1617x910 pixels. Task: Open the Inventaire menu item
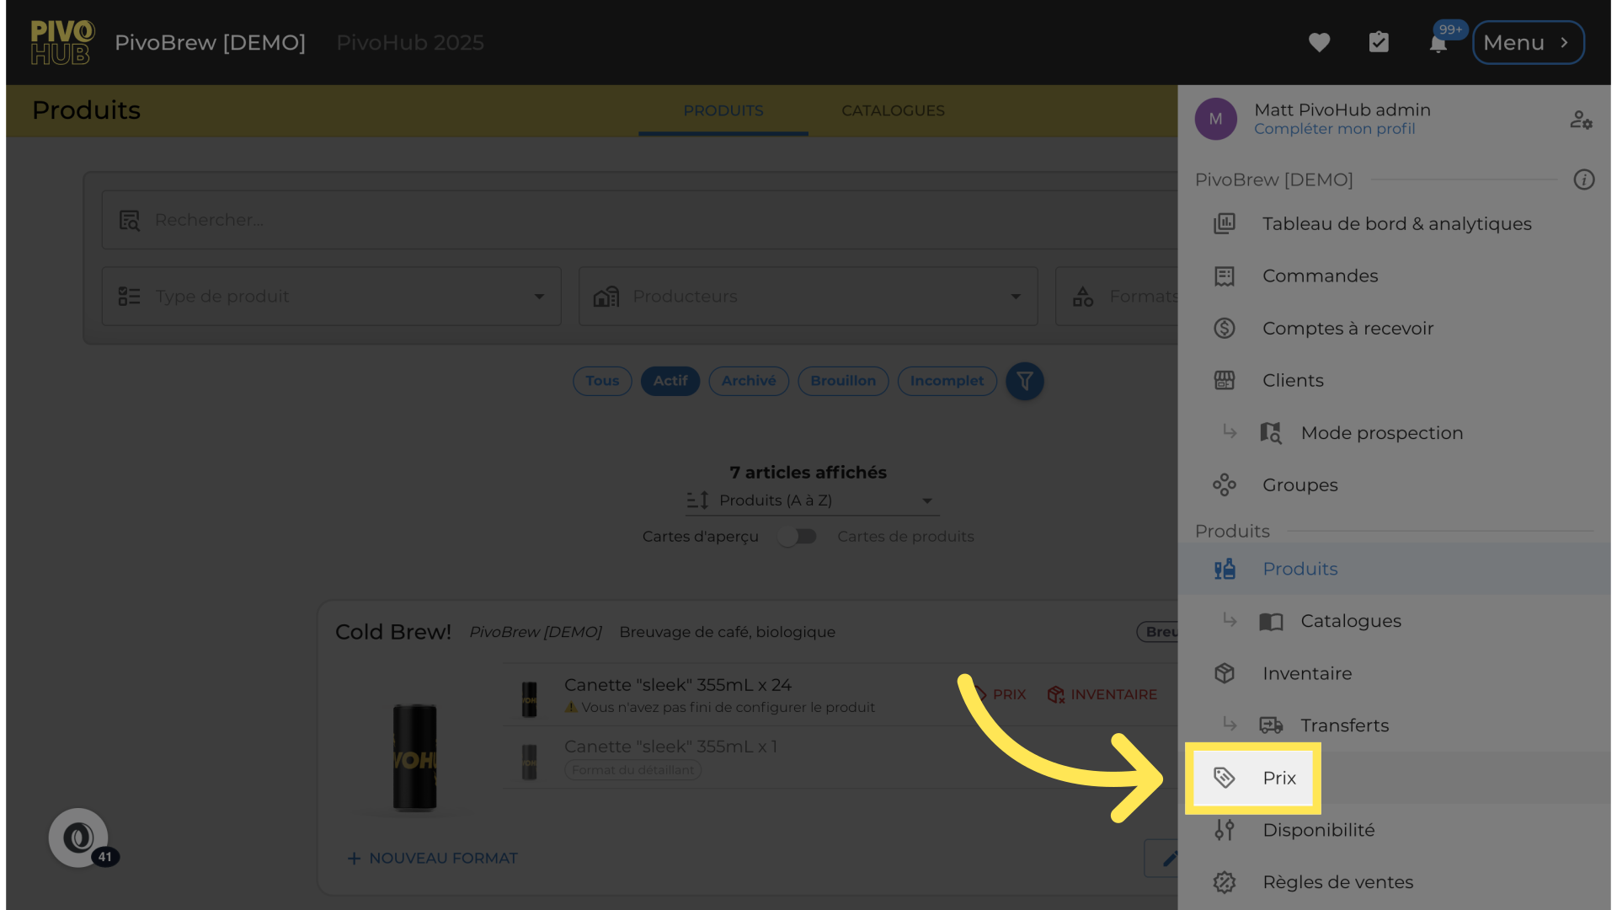point(1394,673)
